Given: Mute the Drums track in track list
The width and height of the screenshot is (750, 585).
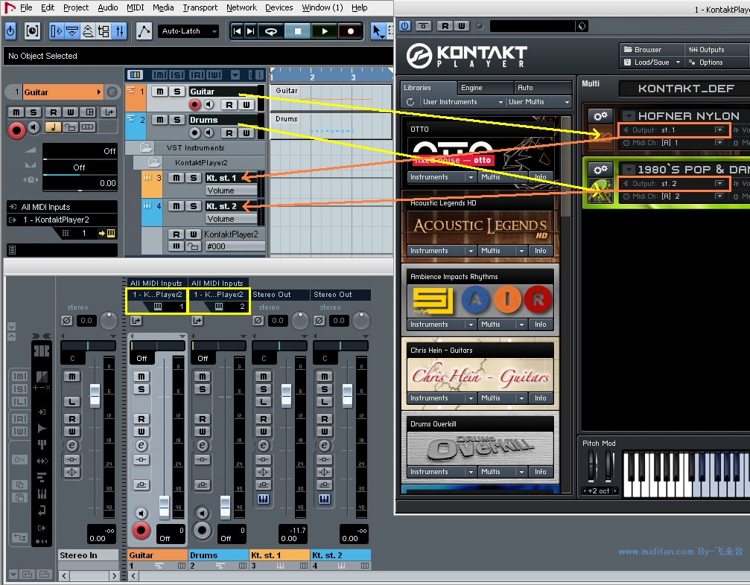Looking at the screenshot, I should click(160, 120).
